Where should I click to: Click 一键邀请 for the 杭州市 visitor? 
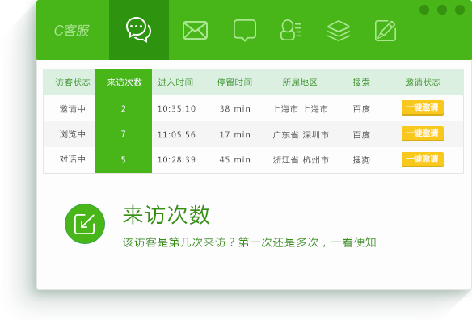(x=423, y=159)
